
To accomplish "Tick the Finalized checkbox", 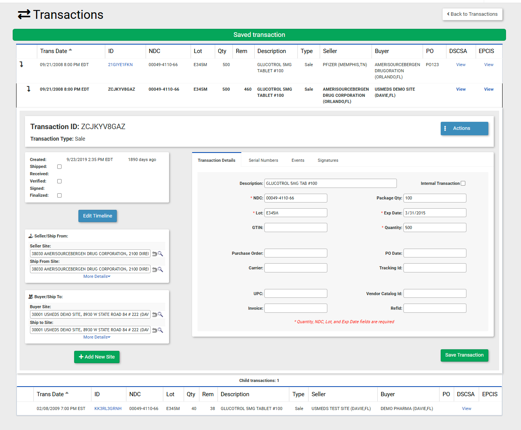I will pyautogui.click(x=60, y=196).
